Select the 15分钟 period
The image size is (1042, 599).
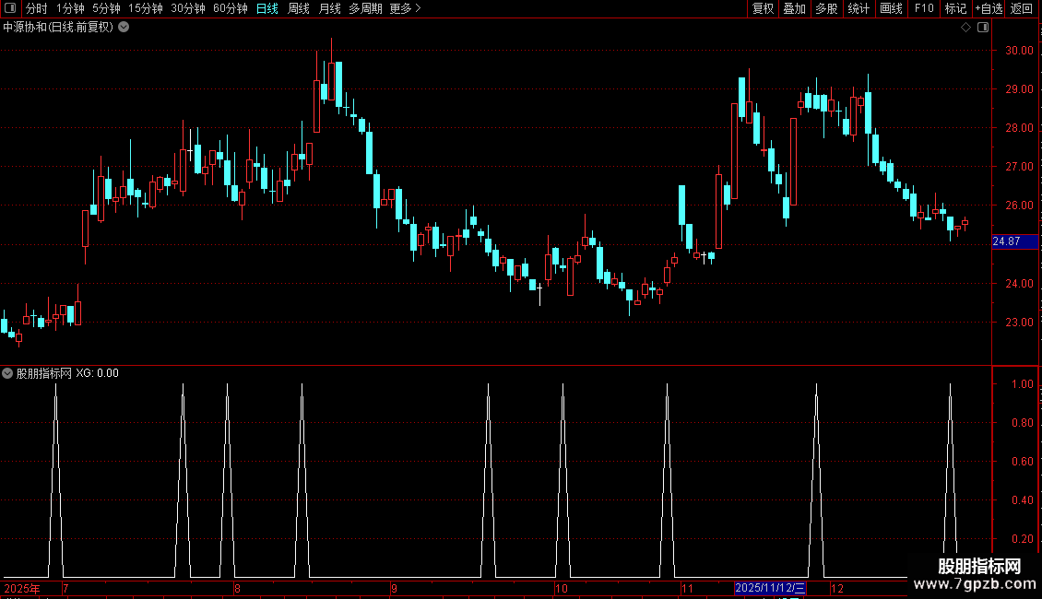146,8
